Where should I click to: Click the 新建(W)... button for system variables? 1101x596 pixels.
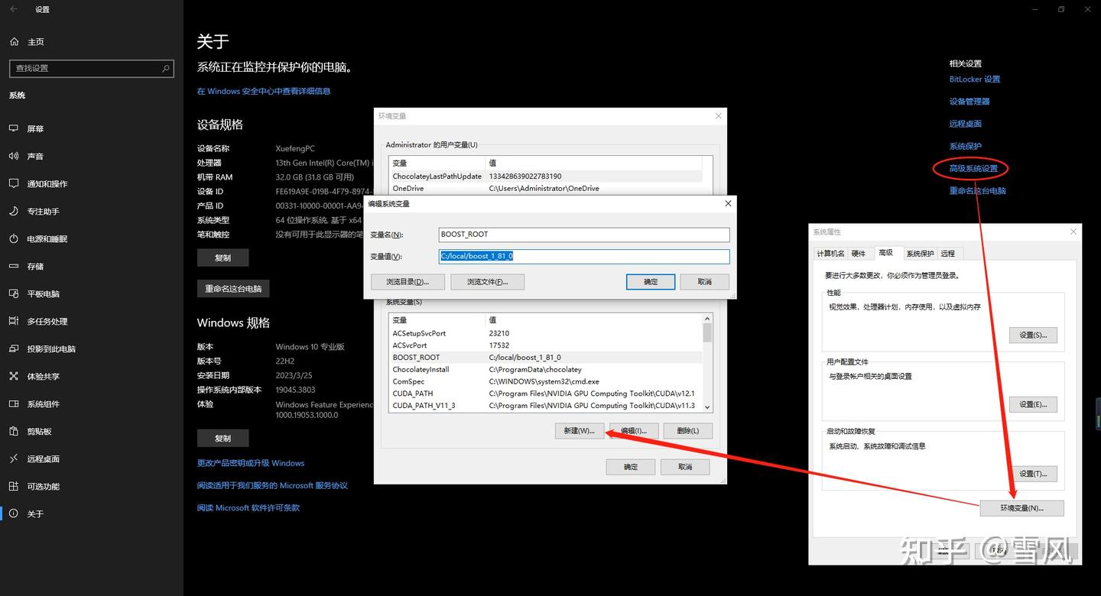click(579, 431)
